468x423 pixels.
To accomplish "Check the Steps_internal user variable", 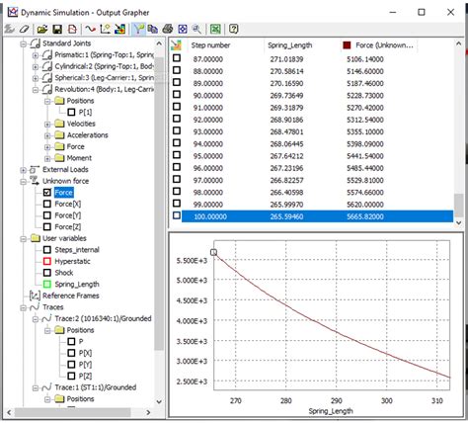I will [x=47, y=250].
